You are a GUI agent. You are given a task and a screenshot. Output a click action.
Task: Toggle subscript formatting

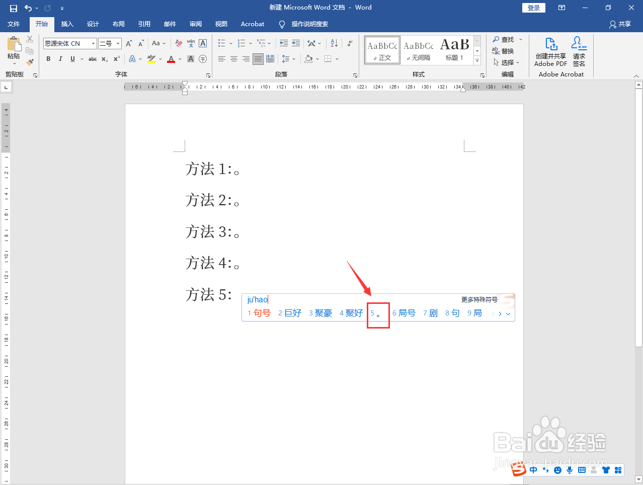tap(105, 59)
